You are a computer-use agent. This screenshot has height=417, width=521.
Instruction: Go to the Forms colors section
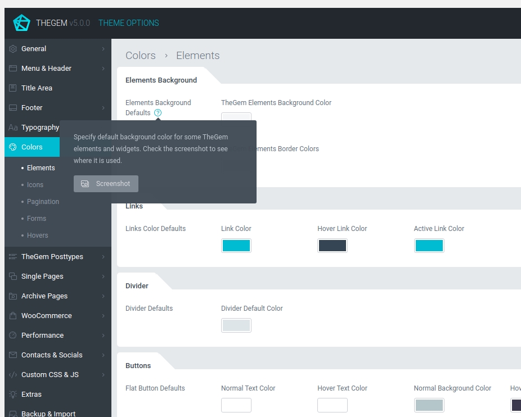[x=37, y=219]
